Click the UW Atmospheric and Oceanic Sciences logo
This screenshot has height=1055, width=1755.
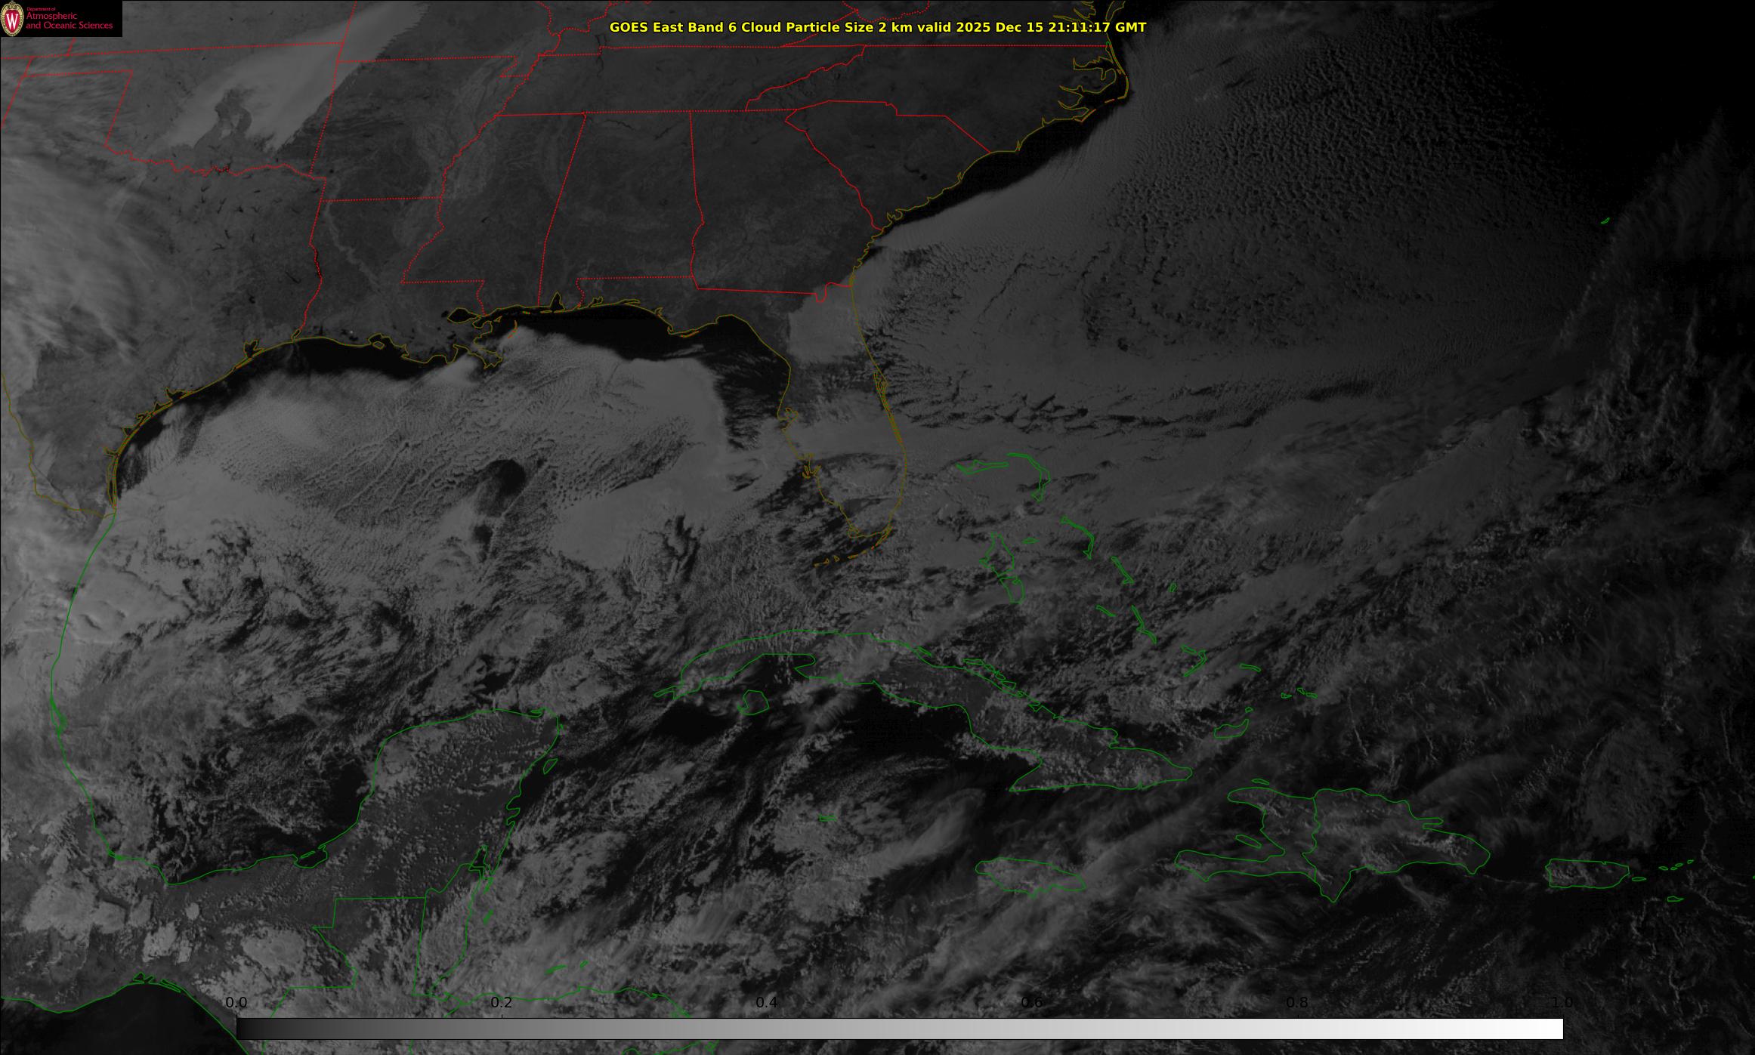60,19
